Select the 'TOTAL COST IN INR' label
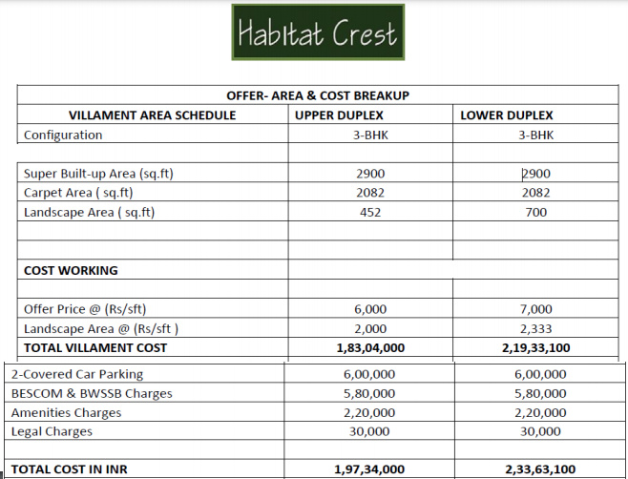Screen dimensions: 628x479 tap(69, 469)
